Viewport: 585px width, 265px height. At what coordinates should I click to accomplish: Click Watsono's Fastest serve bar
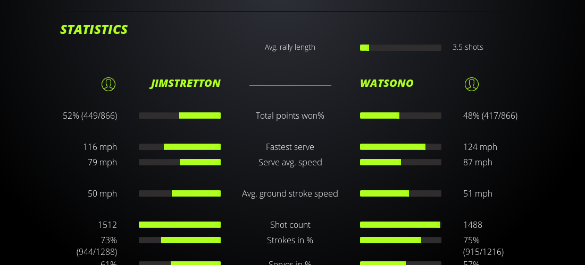pyautogui.click(x=400, y=147)
